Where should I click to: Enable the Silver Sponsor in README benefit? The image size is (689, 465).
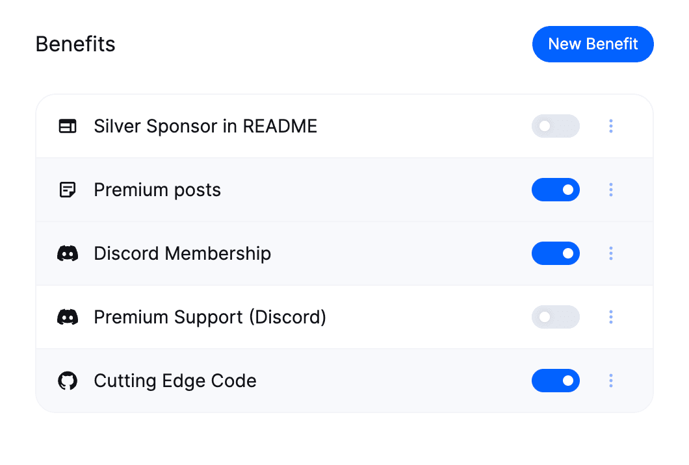tap(556, 126)
